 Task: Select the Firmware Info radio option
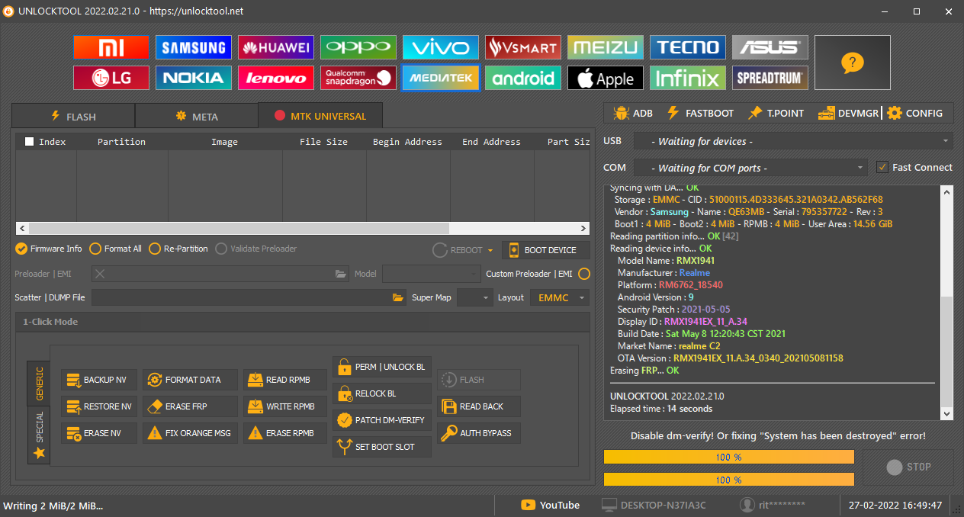[x=49, y=249]
